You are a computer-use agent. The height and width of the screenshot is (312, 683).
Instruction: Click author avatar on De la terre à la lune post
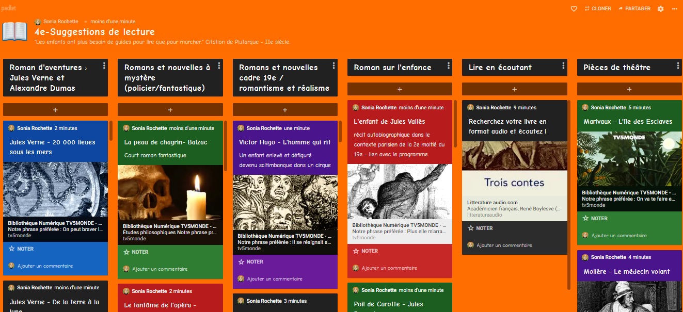coord(11,287)
